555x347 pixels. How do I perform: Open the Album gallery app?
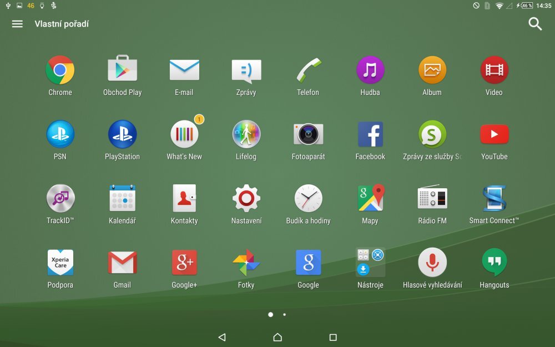pyautogui.click(x=432, y=70)
